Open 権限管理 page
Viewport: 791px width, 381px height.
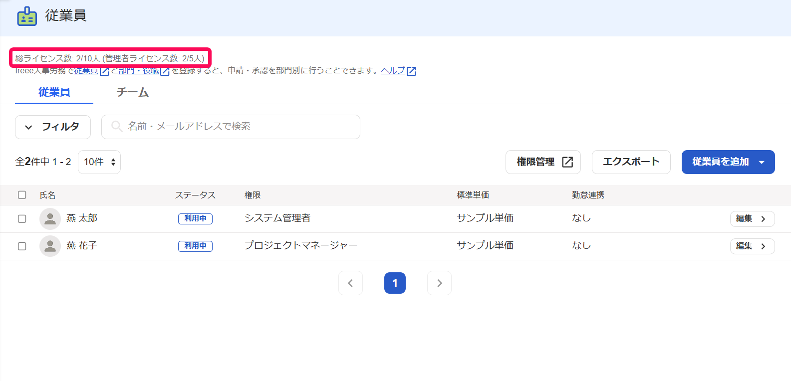point(543,162)
